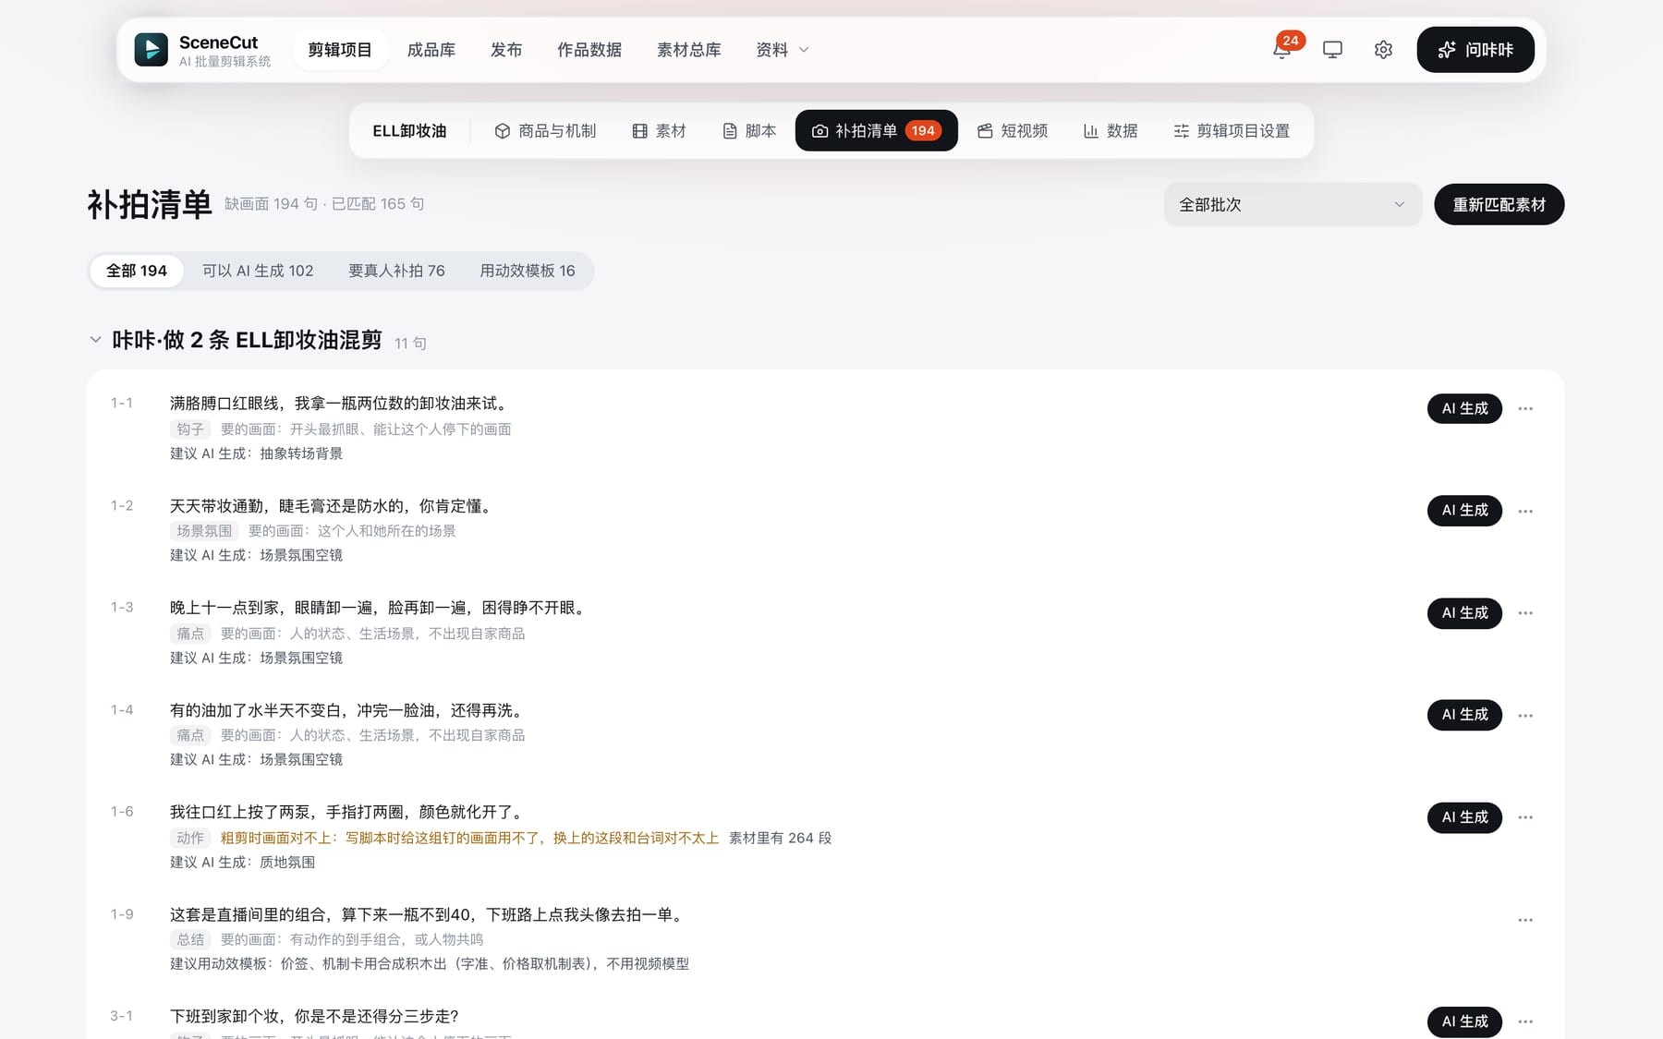Filter by 用动效模板 16
The width and height of the screenshot is (1663, 1039).
528,271
